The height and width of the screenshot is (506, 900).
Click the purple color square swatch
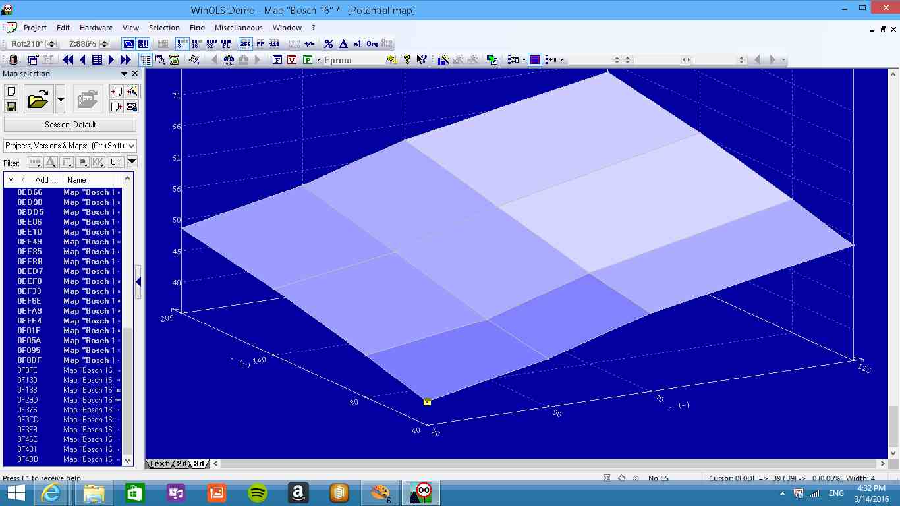(x=535, y=60)
